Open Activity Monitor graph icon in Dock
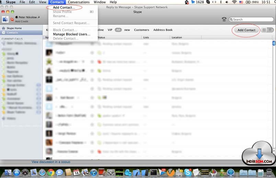This screenshot has width=276, height=178. (119, 173)
